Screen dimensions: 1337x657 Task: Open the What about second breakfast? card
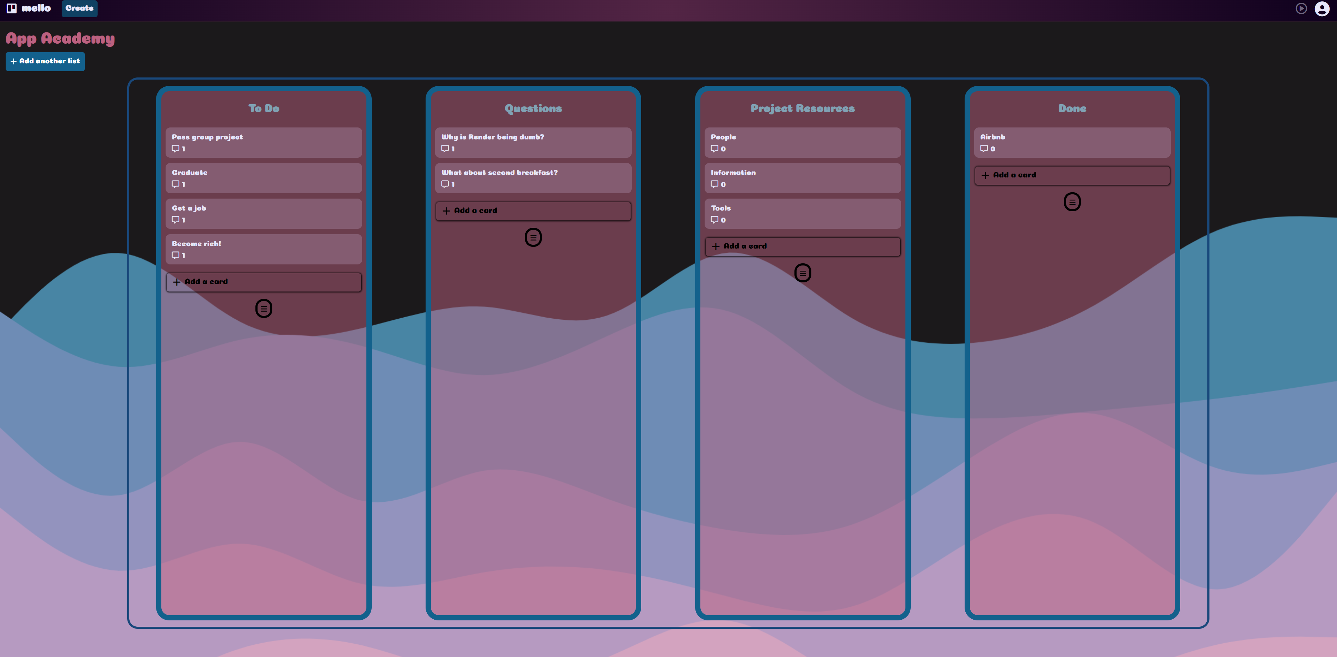coord(533,178)
